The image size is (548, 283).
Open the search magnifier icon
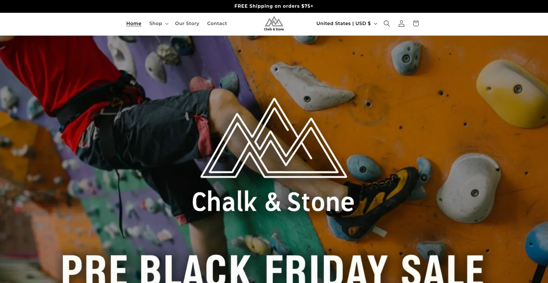pyautogui.click(x=387, y=23)
